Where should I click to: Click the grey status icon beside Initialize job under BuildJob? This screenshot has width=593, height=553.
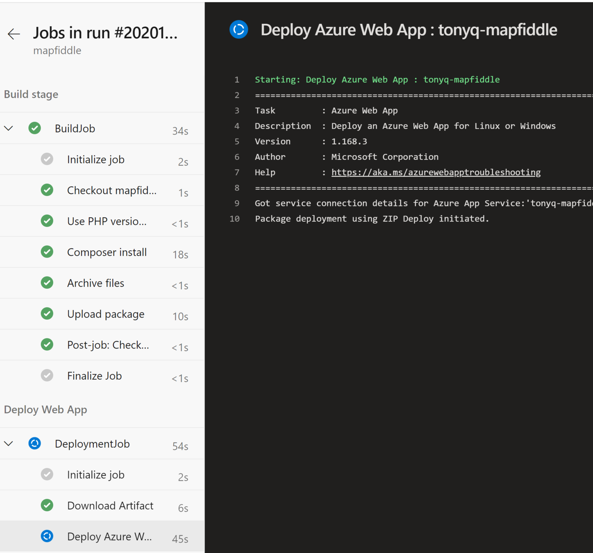[x=47, y=159]
